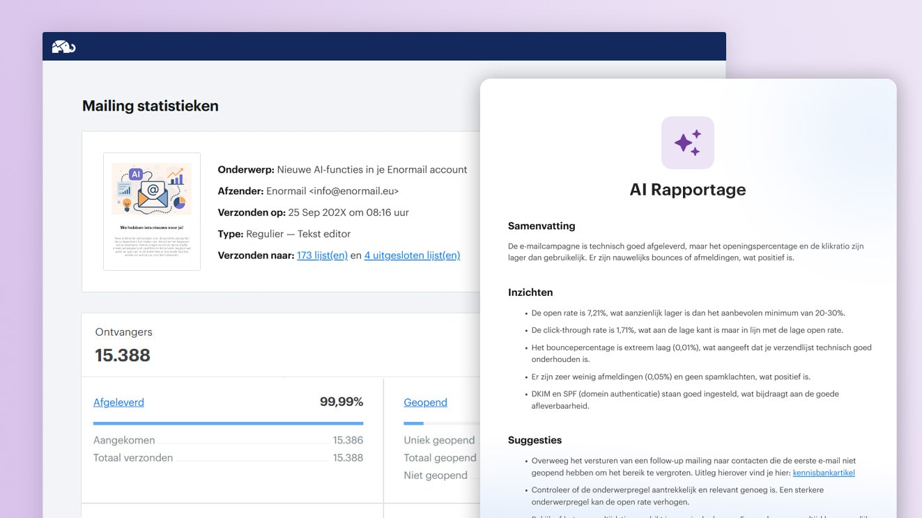Click the Ontvangers total 15.388
The height and width of the screenshot is (518, 922).
click(123, 355)
